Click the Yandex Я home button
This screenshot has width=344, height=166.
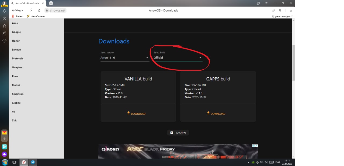(31, 10)
